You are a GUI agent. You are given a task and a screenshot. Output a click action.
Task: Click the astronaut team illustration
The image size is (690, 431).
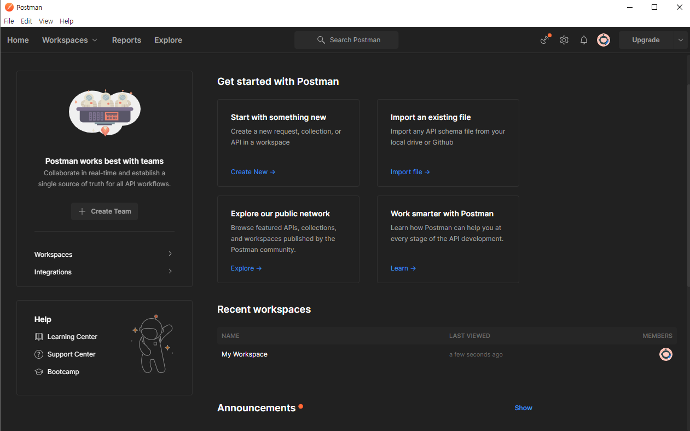[105, 113]
